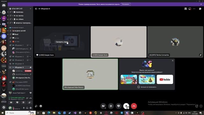
Task: Launch the middle colorful game activity
Action: (x=147, y=80)
